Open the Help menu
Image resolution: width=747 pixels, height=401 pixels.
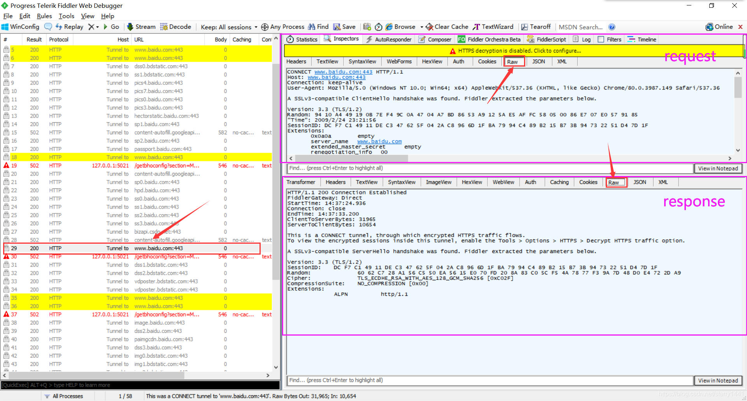(x=107, y=16)
